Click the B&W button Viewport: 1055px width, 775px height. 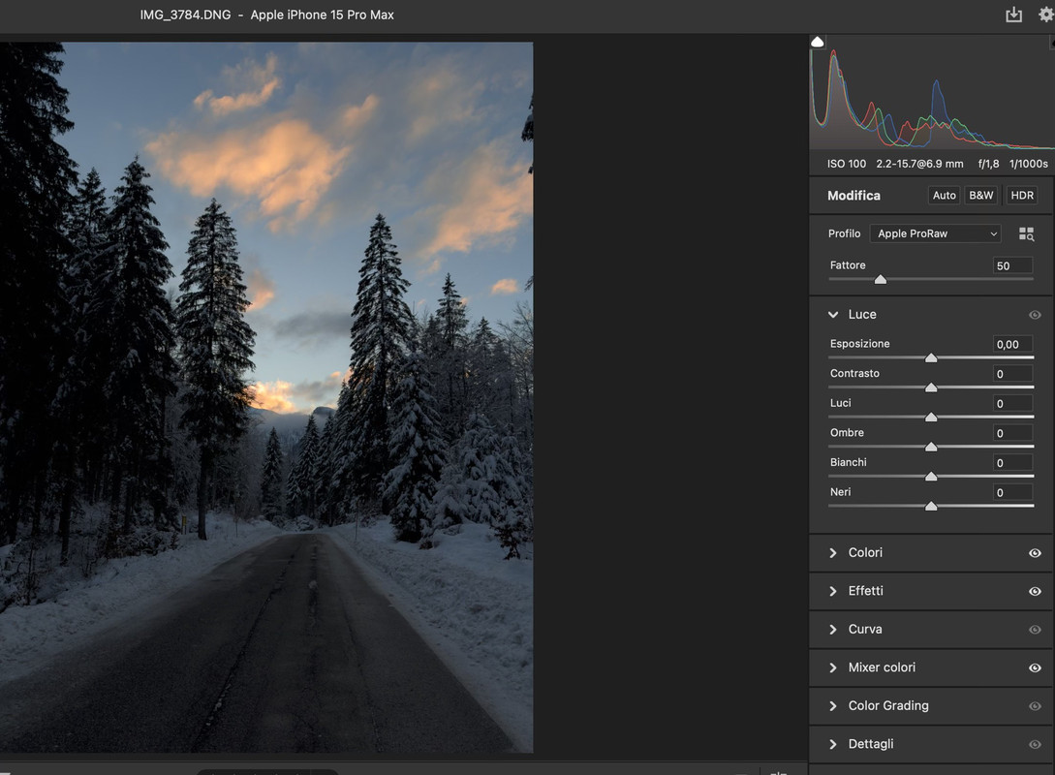point(981,195)
